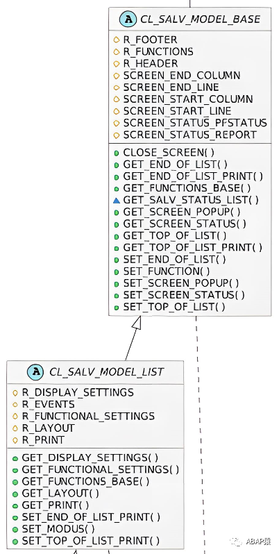
Task: Select the GET_FUNCTIONS_BASE() method in CL_SALV_MODEL_BASE
Action: pos(187,188)
